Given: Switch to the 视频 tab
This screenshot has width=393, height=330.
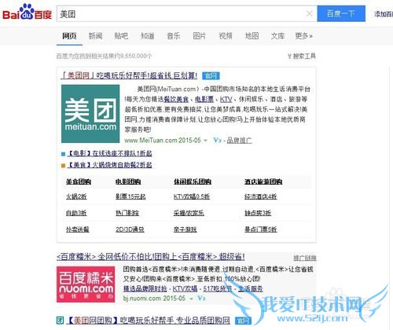Looking at the screenshot, I should click(226, 36).
